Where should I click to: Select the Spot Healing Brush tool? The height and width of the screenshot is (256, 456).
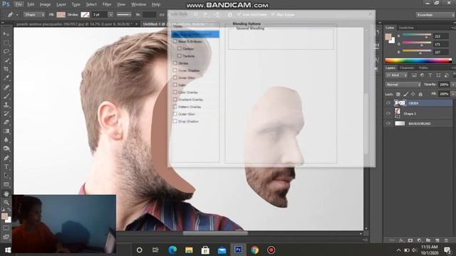tap(6, 87)
